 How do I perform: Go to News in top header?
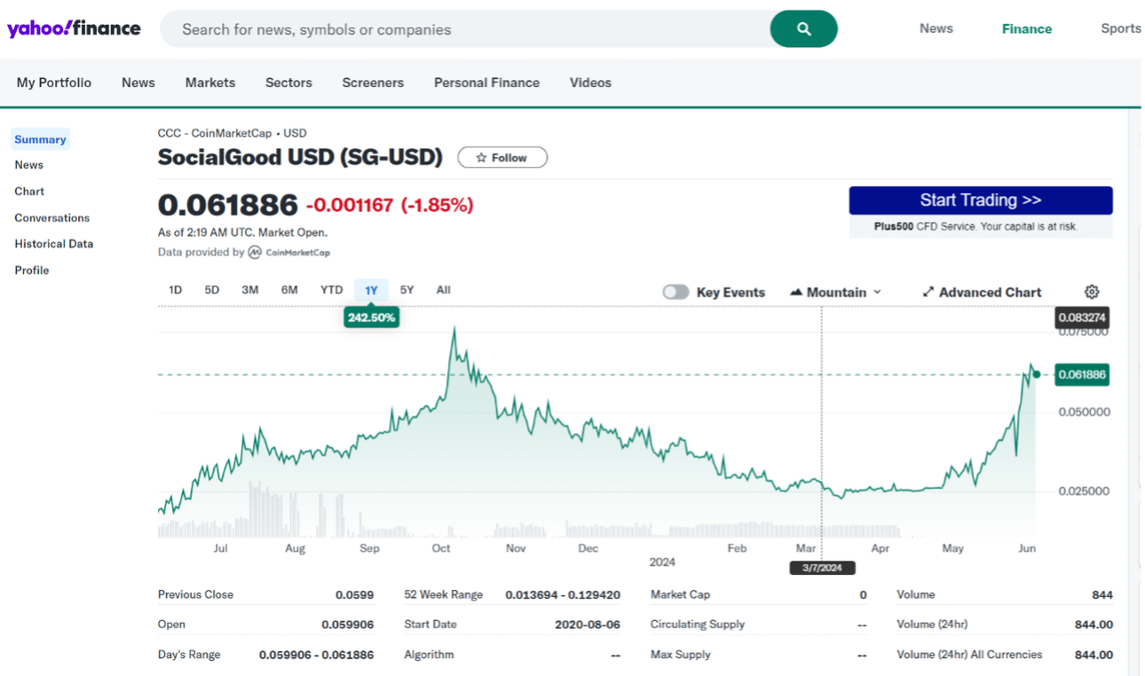(x=936, y=28)
